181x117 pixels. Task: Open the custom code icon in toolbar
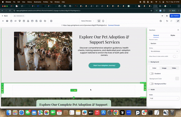pyautogui.click(x=16, y=21)
